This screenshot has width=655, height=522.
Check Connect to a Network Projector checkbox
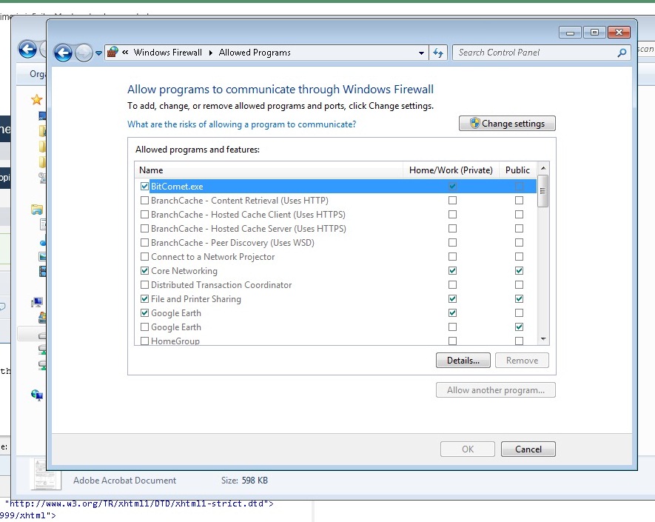tap(144, 257)
